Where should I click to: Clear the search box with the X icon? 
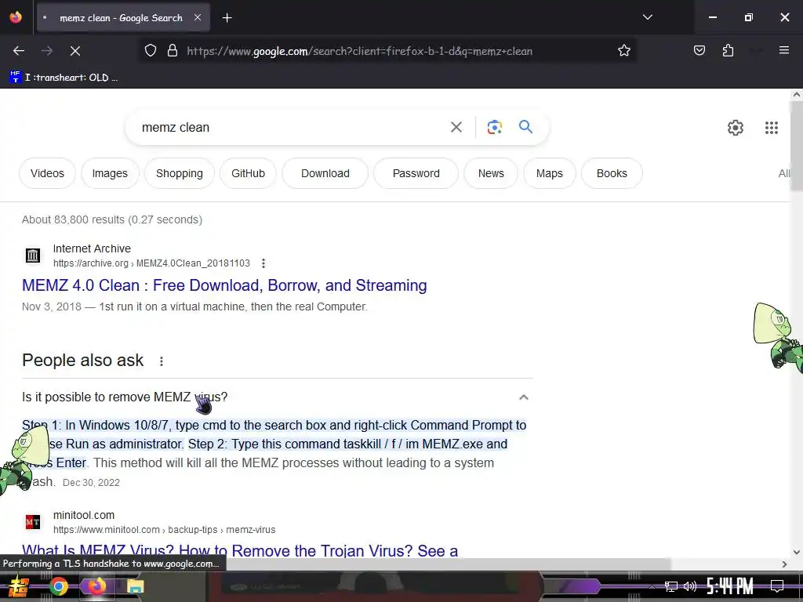click(456, 127)
